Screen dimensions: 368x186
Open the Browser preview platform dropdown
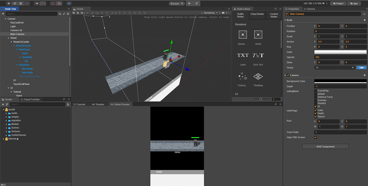click(x=177, y=4)
